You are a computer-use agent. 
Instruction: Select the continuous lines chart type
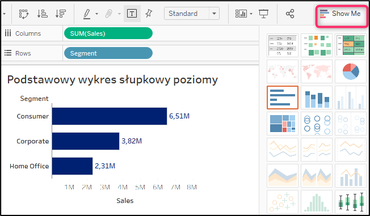point(283,150)
